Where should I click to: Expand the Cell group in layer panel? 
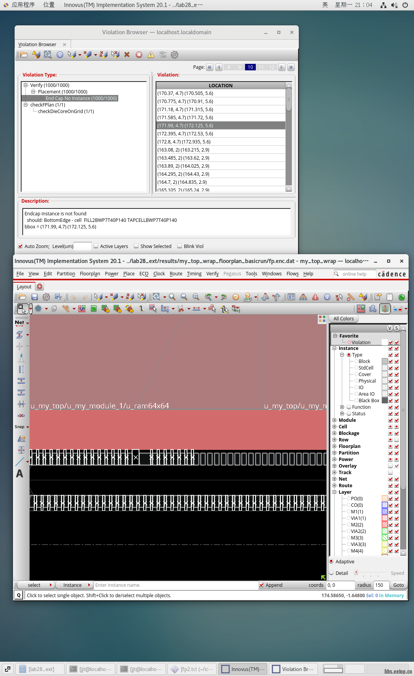(x=335, y=426)
